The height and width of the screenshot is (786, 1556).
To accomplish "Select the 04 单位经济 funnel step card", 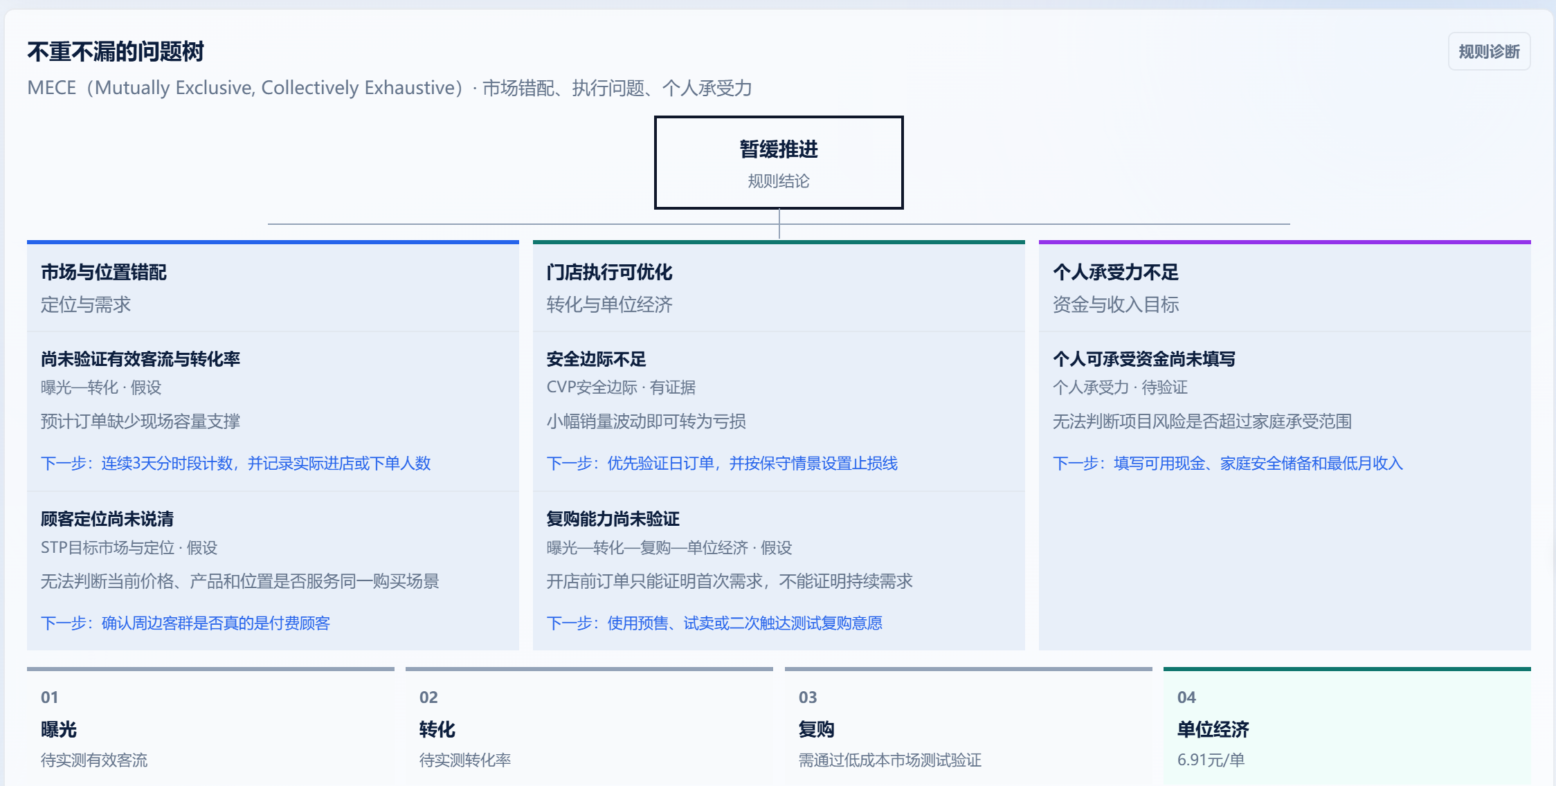I will 1347,726.
